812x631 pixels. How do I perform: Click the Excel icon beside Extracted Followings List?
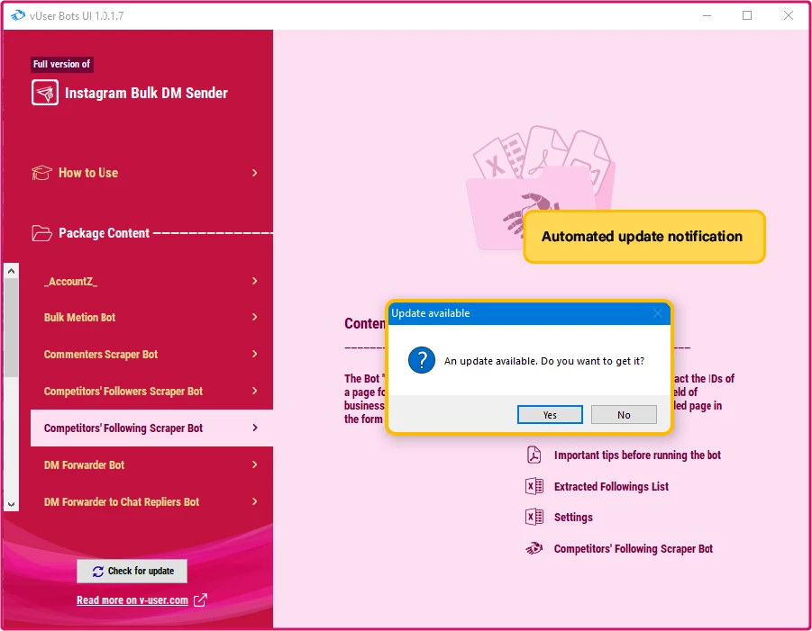534,486
